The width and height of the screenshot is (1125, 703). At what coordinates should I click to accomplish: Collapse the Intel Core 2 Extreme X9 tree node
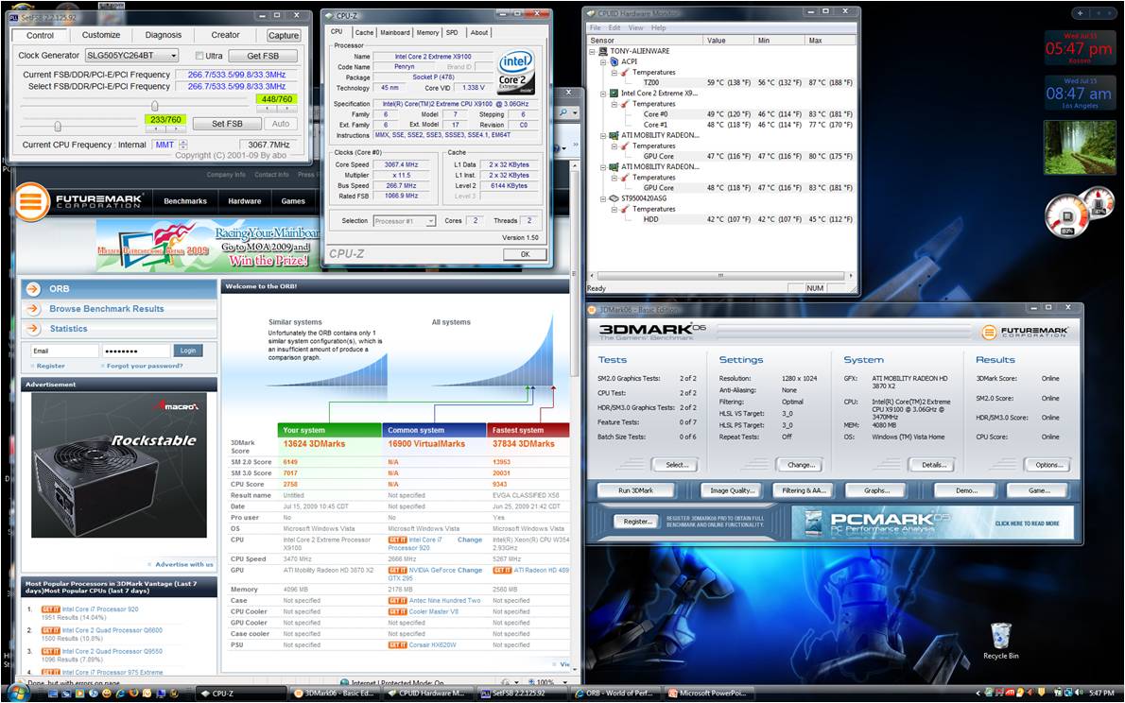pos(603,94)
